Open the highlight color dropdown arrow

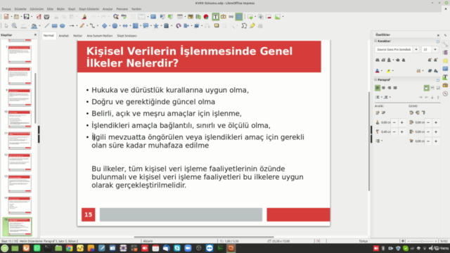(393, 71)
